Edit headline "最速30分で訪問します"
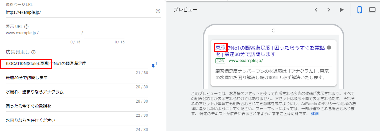380x131 pixels. pos(76,78)
